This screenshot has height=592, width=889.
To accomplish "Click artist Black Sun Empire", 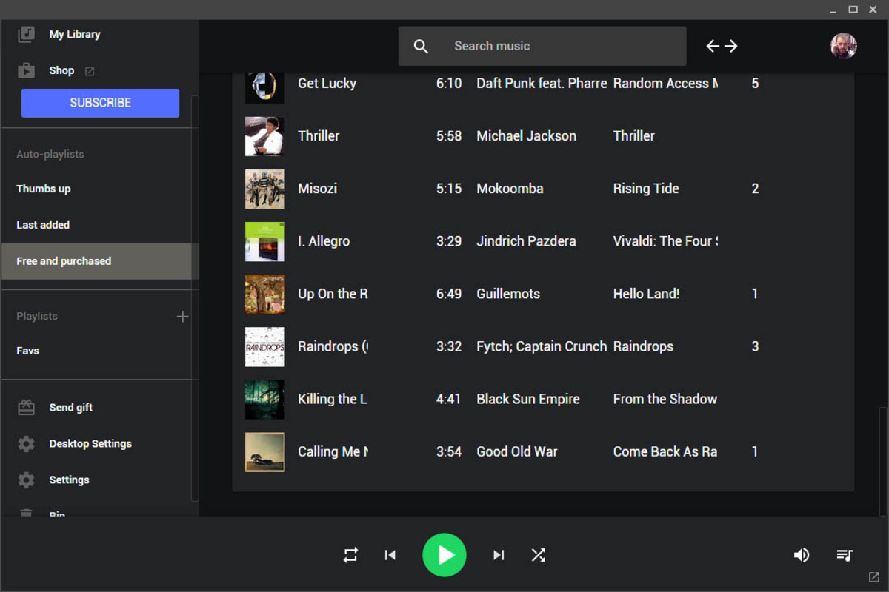I will [528, 399].
